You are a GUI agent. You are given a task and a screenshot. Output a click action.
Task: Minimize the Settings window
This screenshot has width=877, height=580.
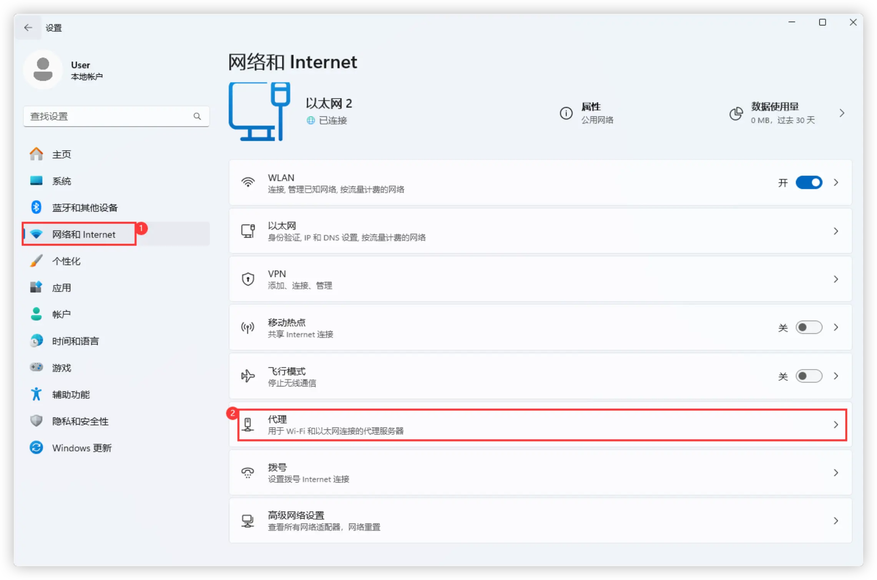tap(792, 22)
